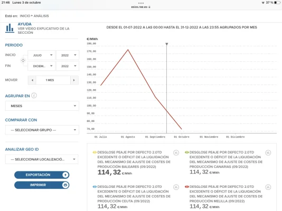Open Análisis breadcrumb
This screenshot has width=282, height=211.
[41, 16]
